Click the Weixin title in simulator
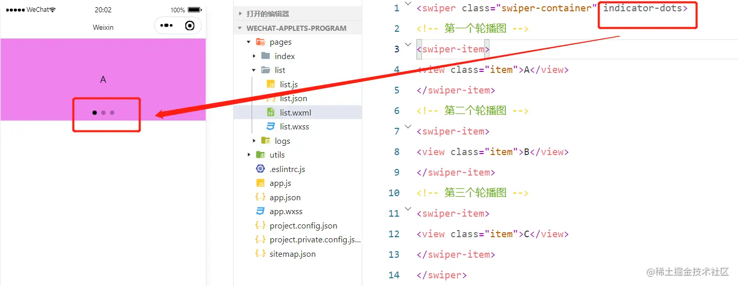Viewport: 738px width, 286px height. [103, 27]
